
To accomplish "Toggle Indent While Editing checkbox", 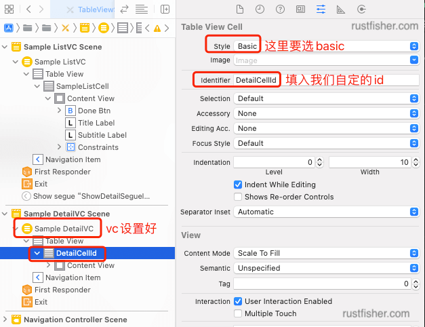I will point(238,185).
